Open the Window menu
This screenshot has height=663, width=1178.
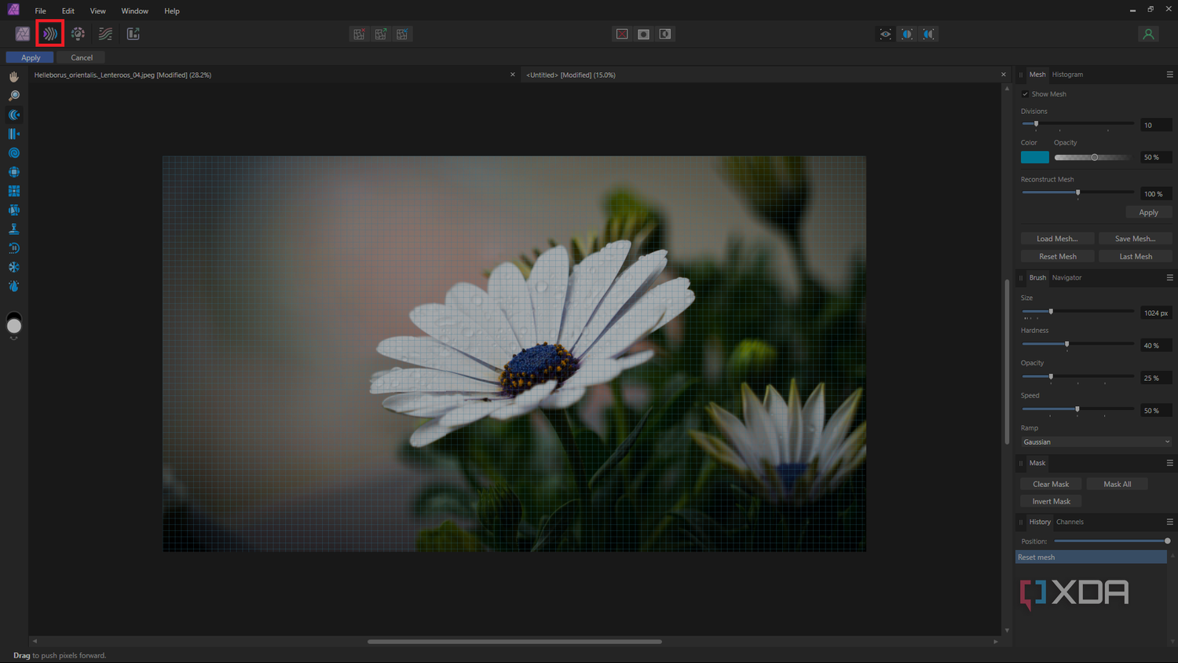(135, 11)
